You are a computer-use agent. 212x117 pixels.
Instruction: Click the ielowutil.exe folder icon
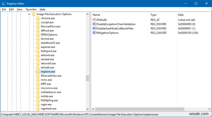[x=38, y=63]
